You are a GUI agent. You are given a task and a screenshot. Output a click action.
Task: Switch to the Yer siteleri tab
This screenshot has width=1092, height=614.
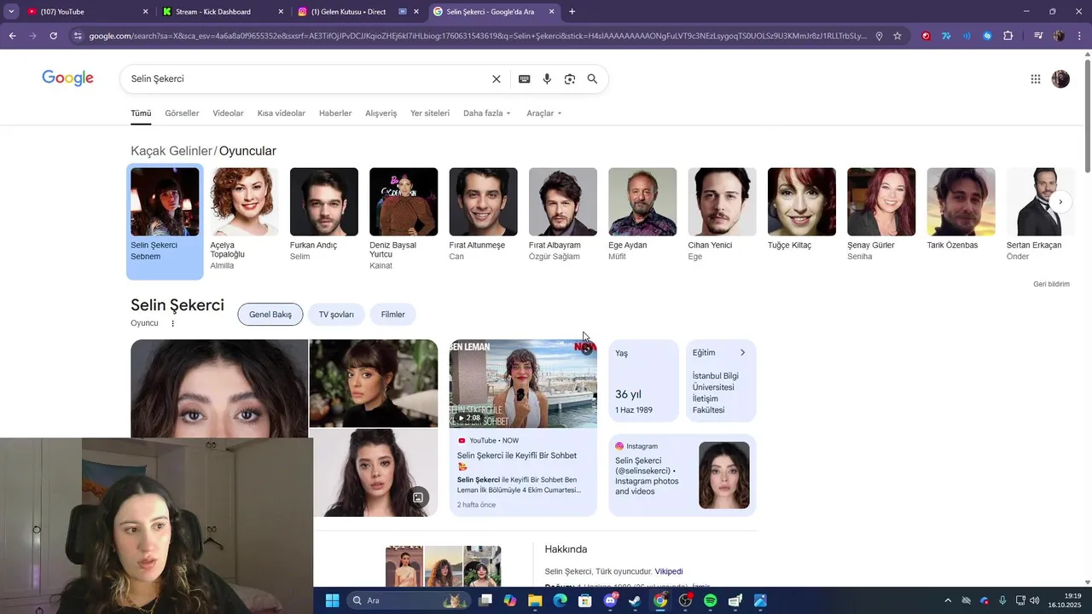[x=430, y=113]
